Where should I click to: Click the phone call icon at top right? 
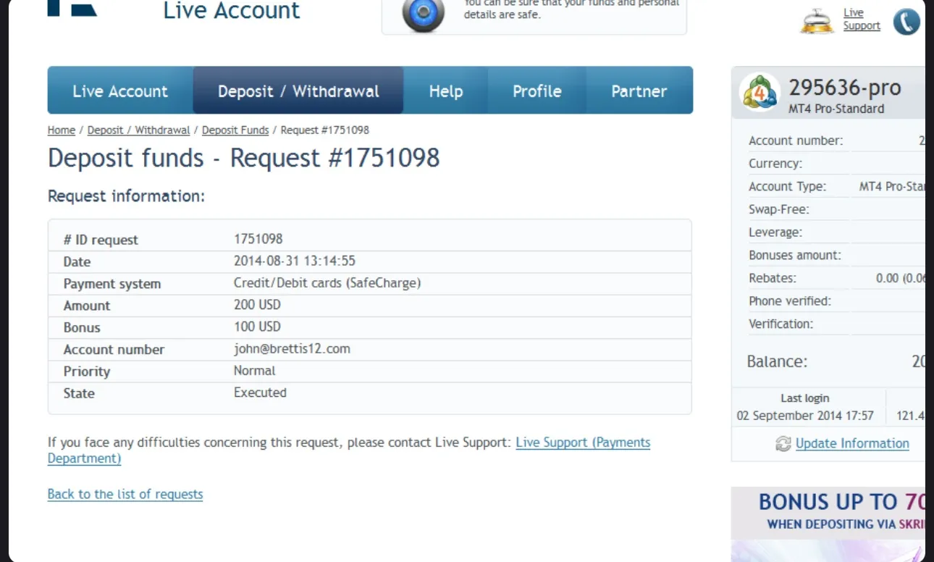[x=906, y=22]
